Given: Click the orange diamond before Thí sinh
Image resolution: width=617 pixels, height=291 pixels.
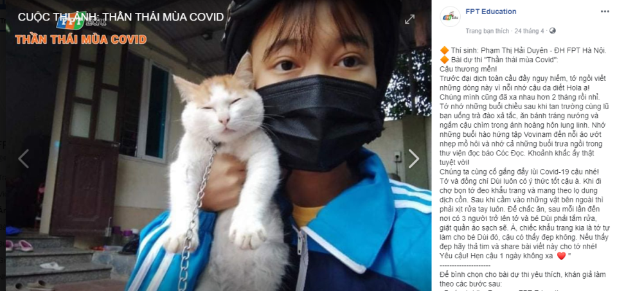Looking at the screenshot, I should pyautogui.click(x=444, y=50).
